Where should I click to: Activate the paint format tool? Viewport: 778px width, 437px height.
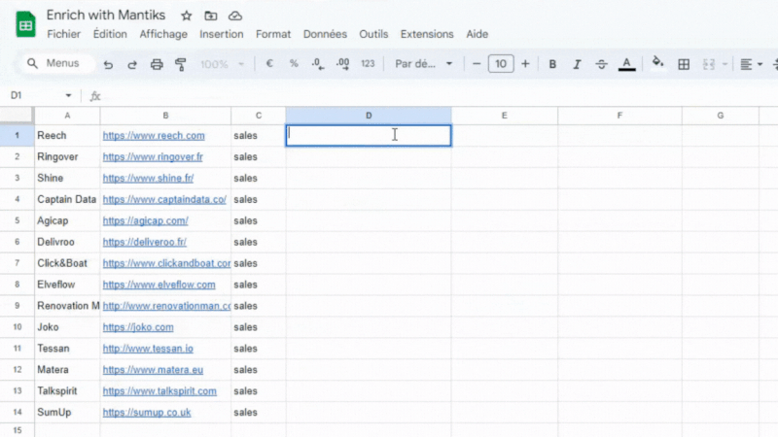[x=181, y=64]
